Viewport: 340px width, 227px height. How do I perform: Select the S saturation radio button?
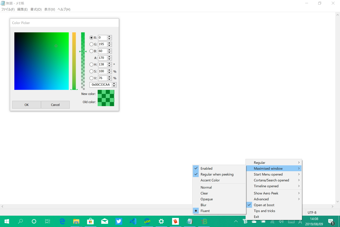pos(91,71)
